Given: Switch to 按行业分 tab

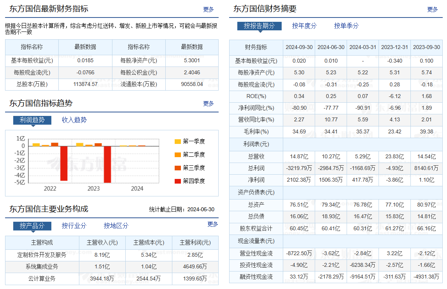Looking at the screenshot, I should tap(74, 226).
